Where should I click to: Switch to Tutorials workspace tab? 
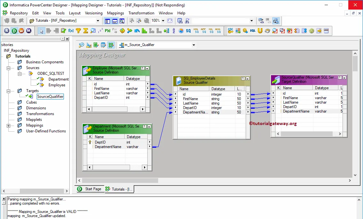(x=119, y=189)
